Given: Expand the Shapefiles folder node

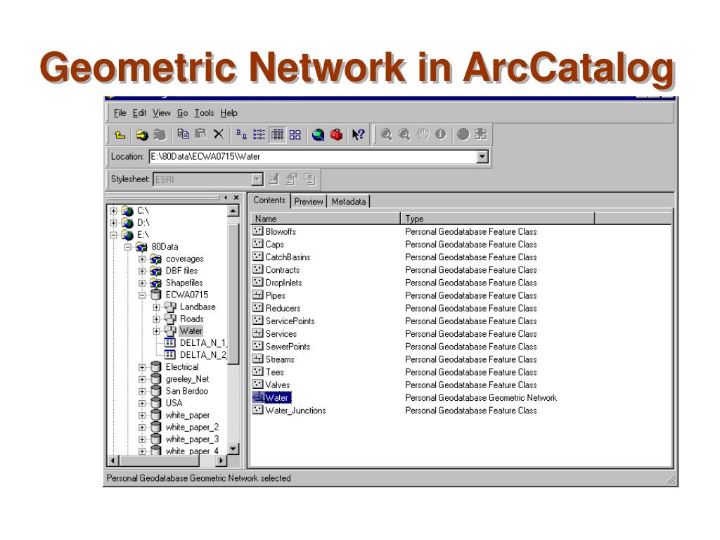Looking at the screenshot, I should [x=142, y=283].
